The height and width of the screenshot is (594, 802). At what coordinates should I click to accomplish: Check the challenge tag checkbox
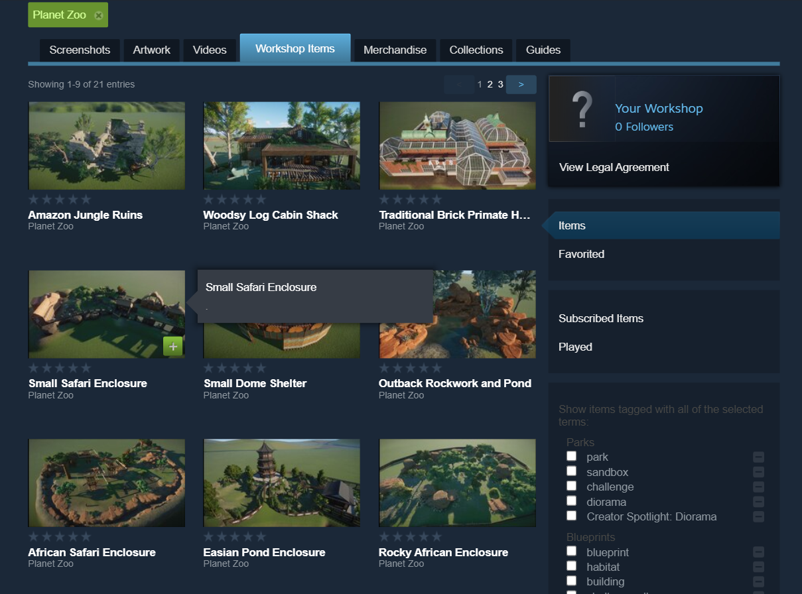point(571,486)
